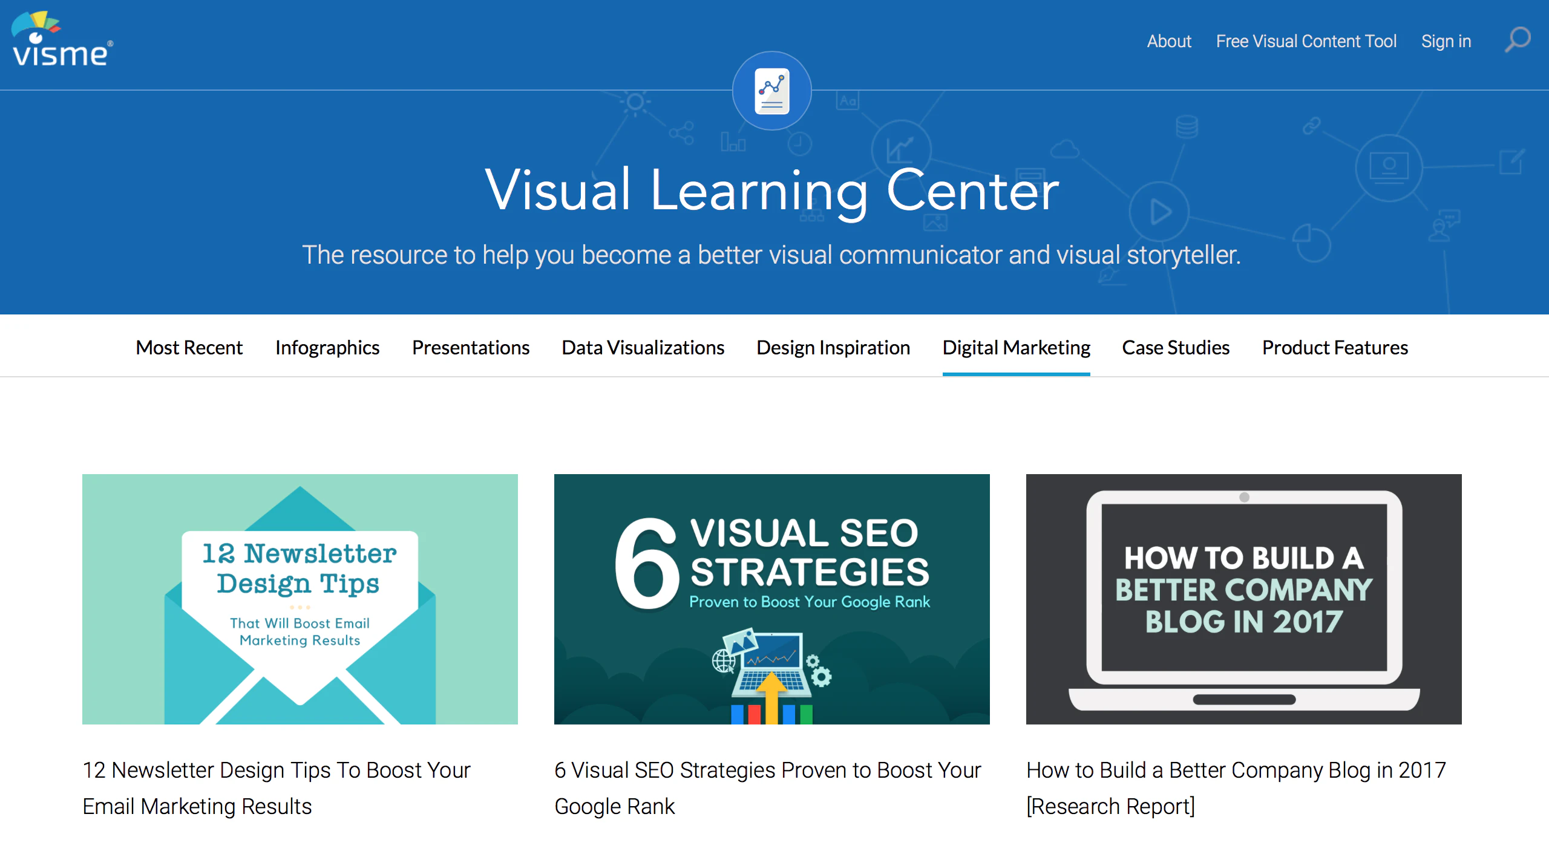Image resolution: width=1549 pixels, height=866 pixels.
Task: Click the Visme logo
Action: (x=62, y=40)
